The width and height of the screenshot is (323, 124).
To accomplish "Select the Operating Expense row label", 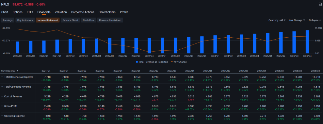I will (x=14, y=116).
